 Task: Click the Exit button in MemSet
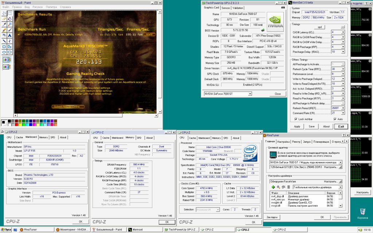tap(341, 126)
